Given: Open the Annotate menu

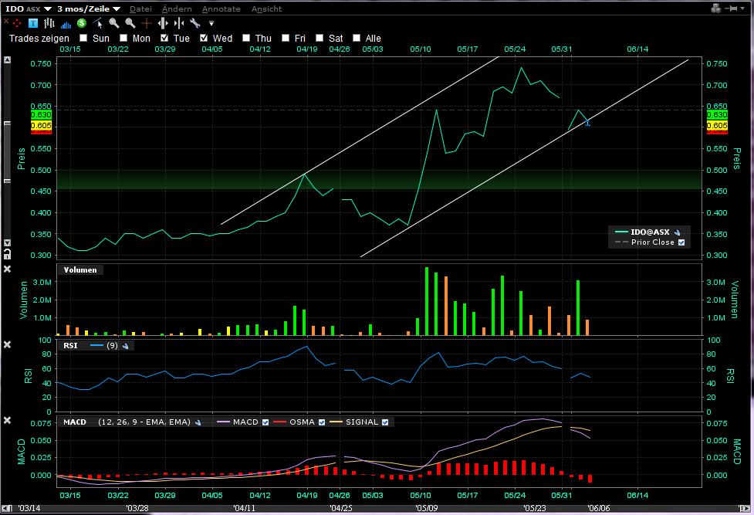Looking at the screenshot, I should point(221,8).
